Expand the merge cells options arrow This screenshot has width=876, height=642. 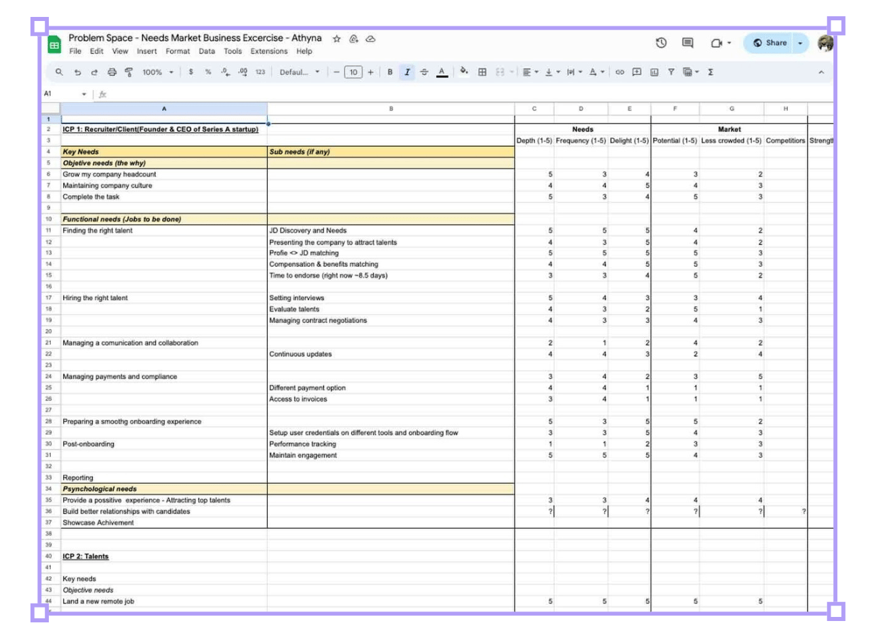tap(511, 72)
